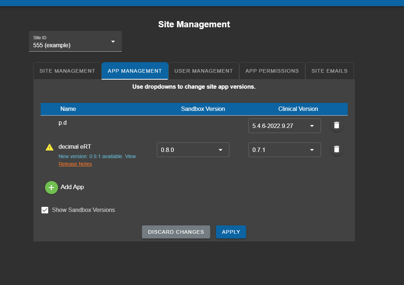Delete the p.d app row
This screenshot has height=285, width=404.
336,125
